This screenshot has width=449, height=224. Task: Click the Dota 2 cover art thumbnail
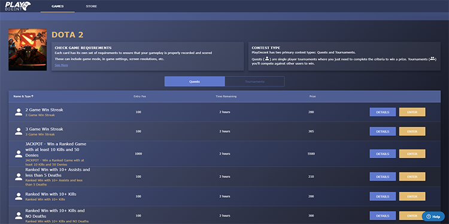28,50
